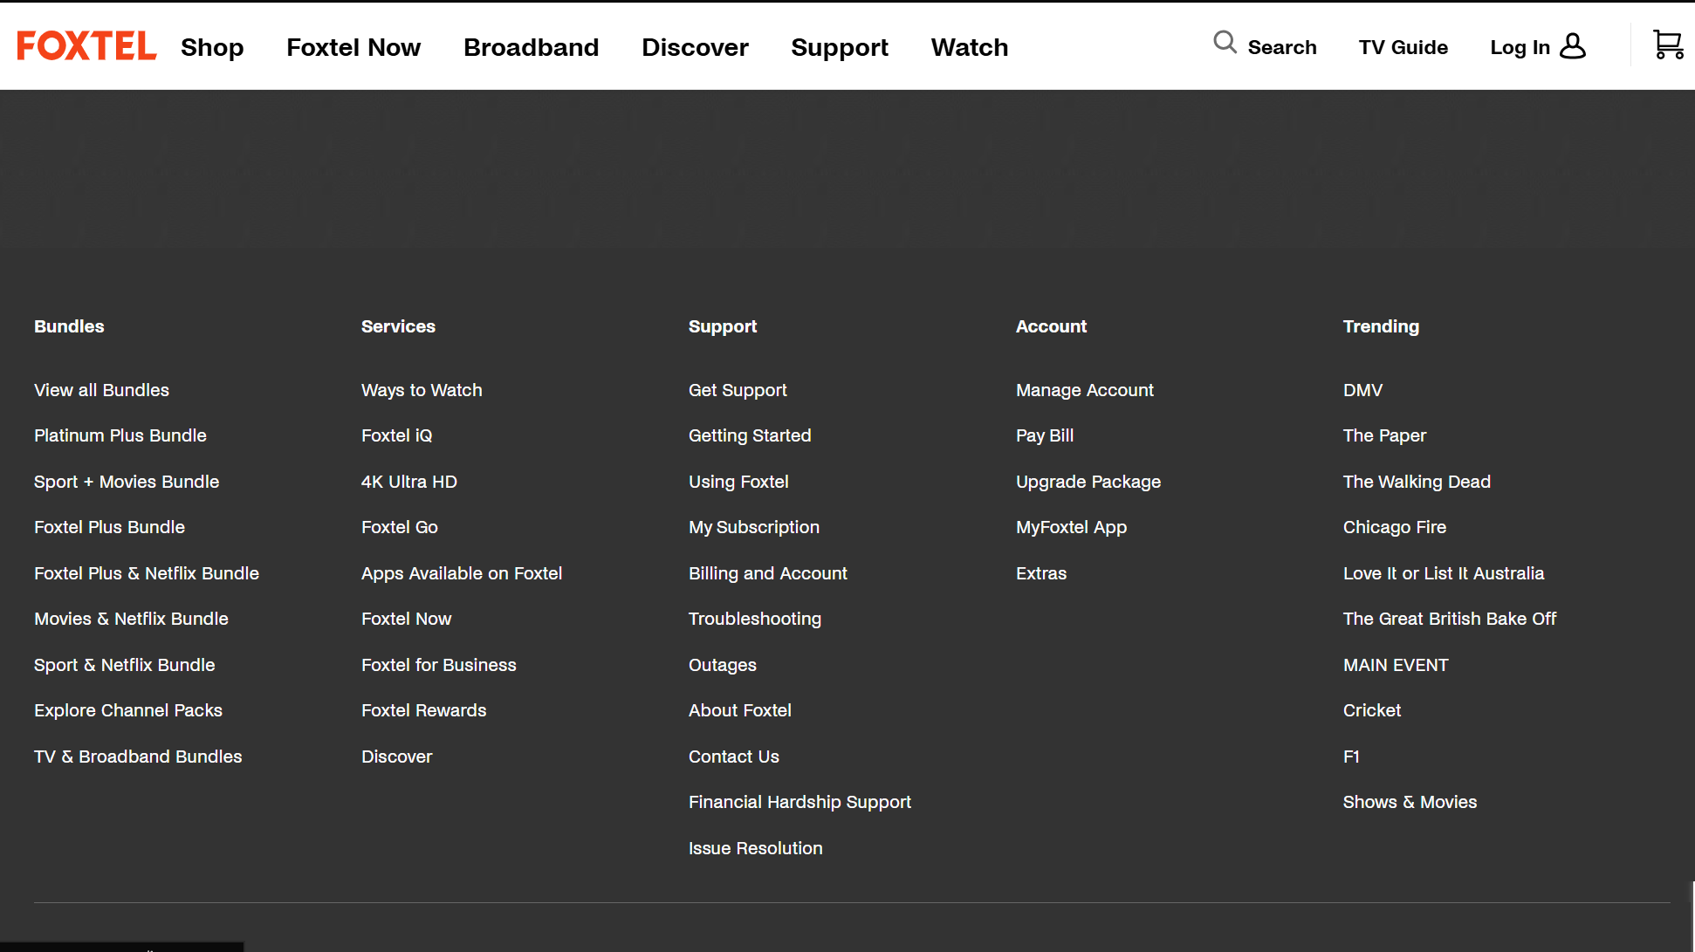Click the MyFoxtel App link
This screenshot has width=1695, height=952.
tap(1071, 527)
